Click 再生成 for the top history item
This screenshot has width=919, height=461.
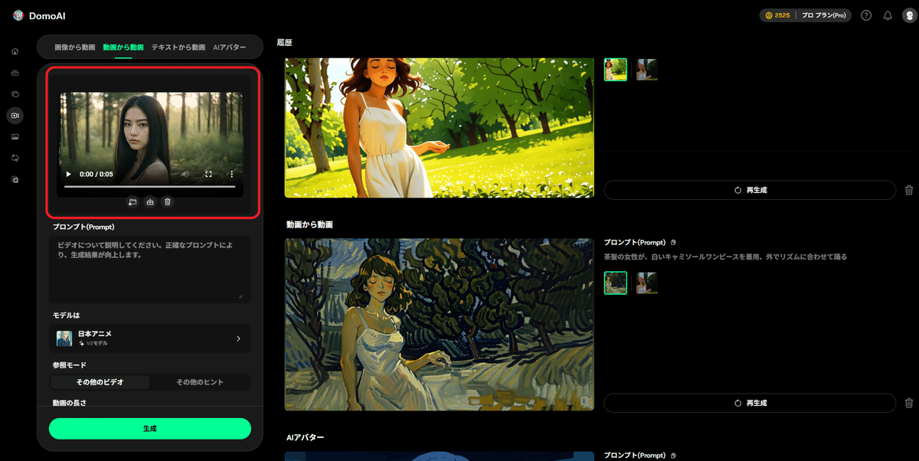pyautogui.click(x=750, y=190)
